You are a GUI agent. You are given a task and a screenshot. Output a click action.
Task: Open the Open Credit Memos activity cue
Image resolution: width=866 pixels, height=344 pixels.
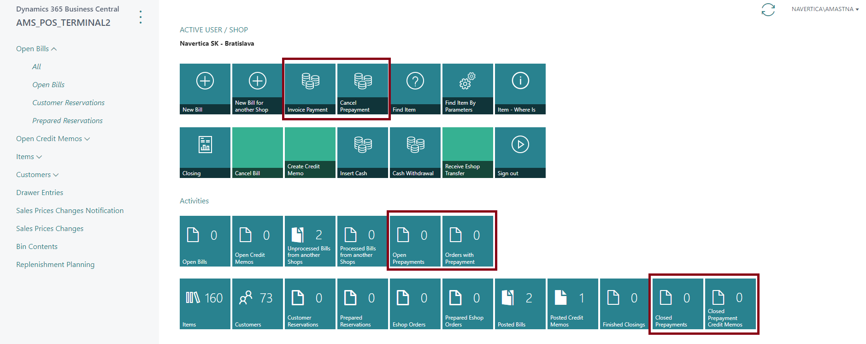click(x=258, y=241)
